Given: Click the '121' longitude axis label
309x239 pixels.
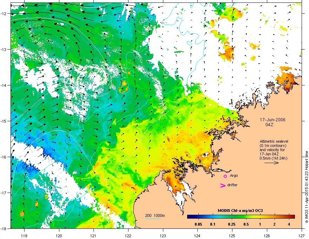Looking at the screenshot, I should click(x=93, y=235).
